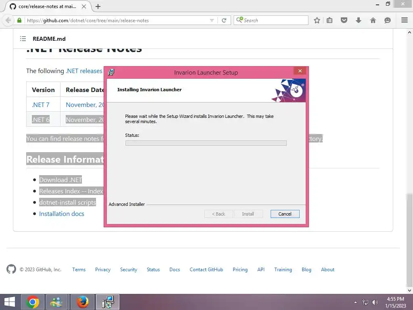Click the taskbar clock showing 4:55 PM
Viewport: 413px width, 310px height.
click(395, 299)
